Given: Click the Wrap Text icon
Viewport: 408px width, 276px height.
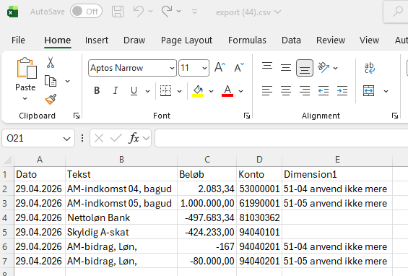Looking at the screenshot, I should point(370,68).
